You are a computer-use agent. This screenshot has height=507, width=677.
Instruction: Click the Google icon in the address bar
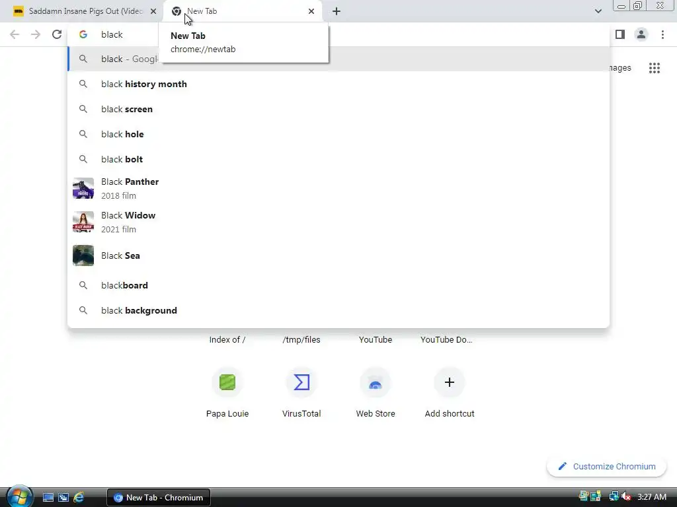[83, 34]
